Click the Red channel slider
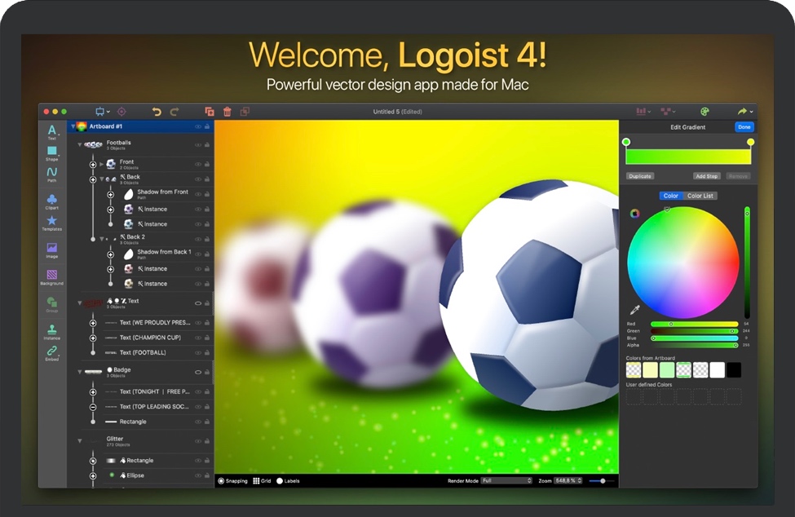Screen dimensions: 795x517 coord(694,324)
